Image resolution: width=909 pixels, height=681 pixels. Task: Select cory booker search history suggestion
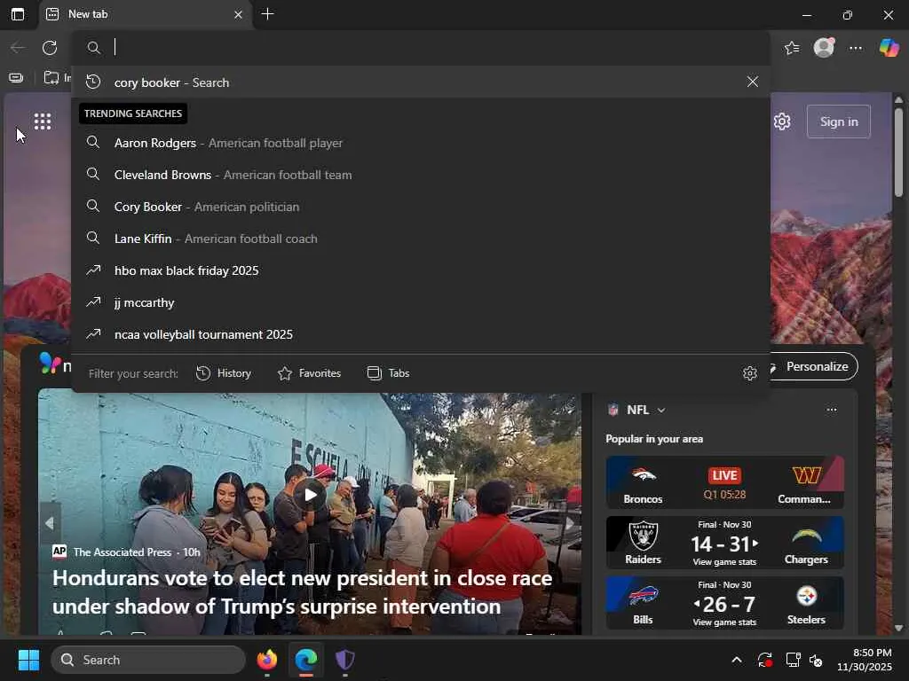click(421, 82)
